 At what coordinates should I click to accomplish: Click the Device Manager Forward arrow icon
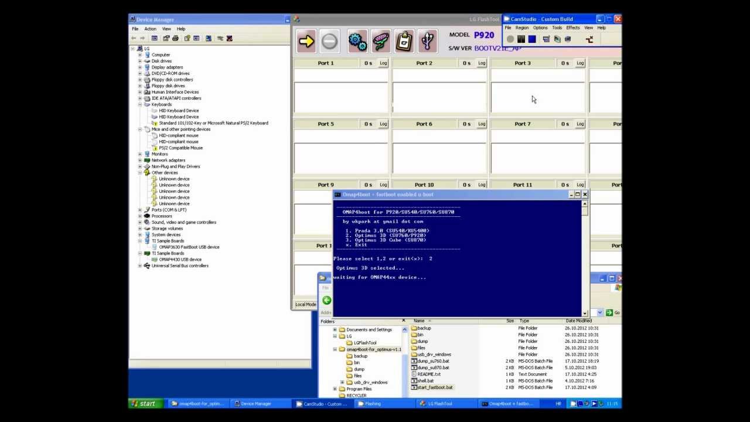click(x=142, y=38)
